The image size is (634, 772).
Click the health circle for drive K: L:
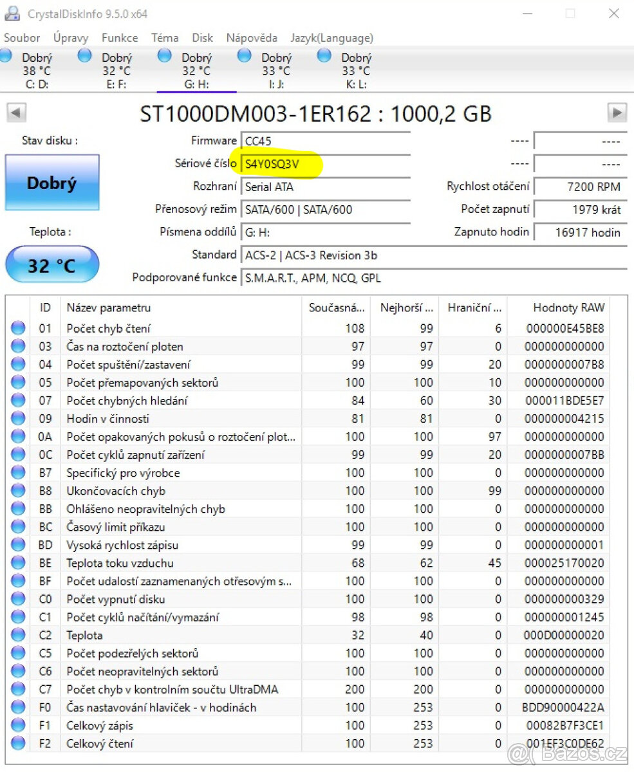click(x=324, y=57)
